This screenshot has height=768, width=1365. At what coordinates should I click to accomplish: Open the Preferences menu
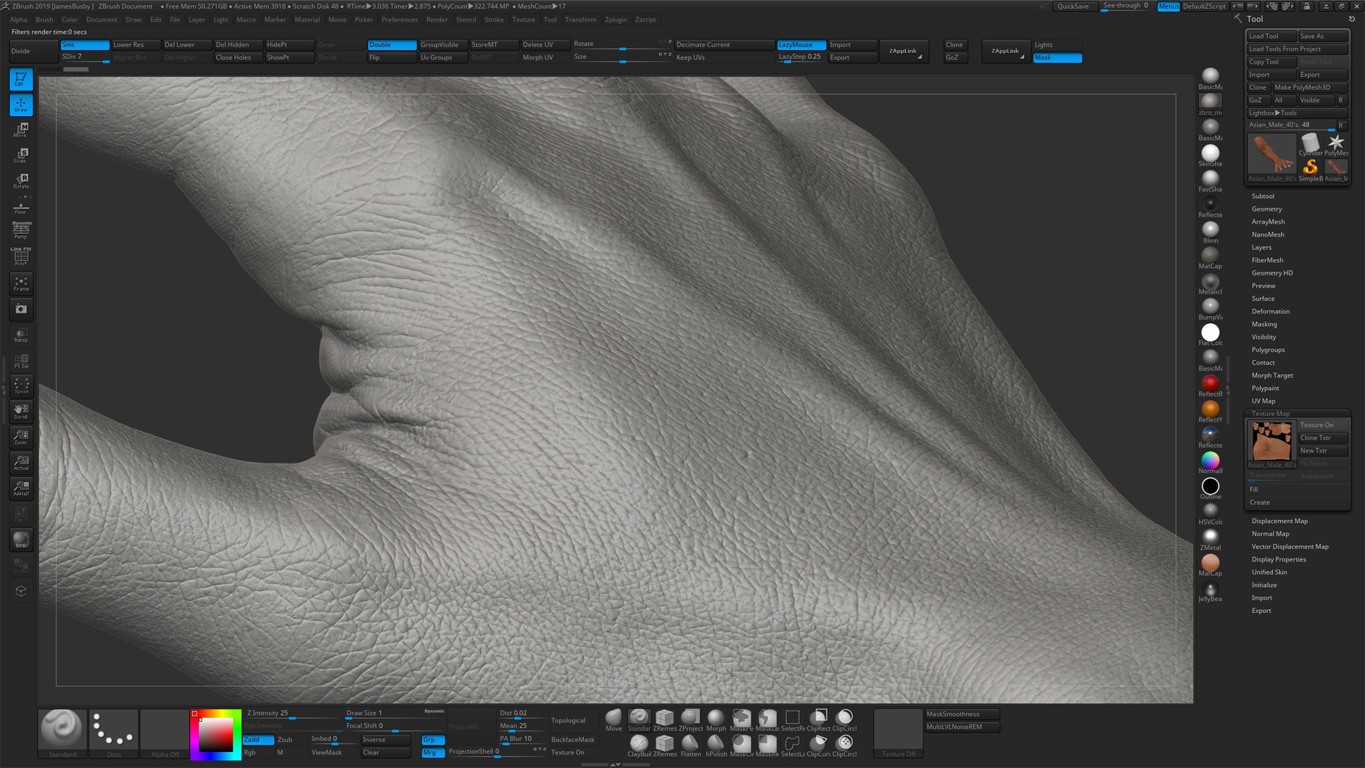coord(400,20)
